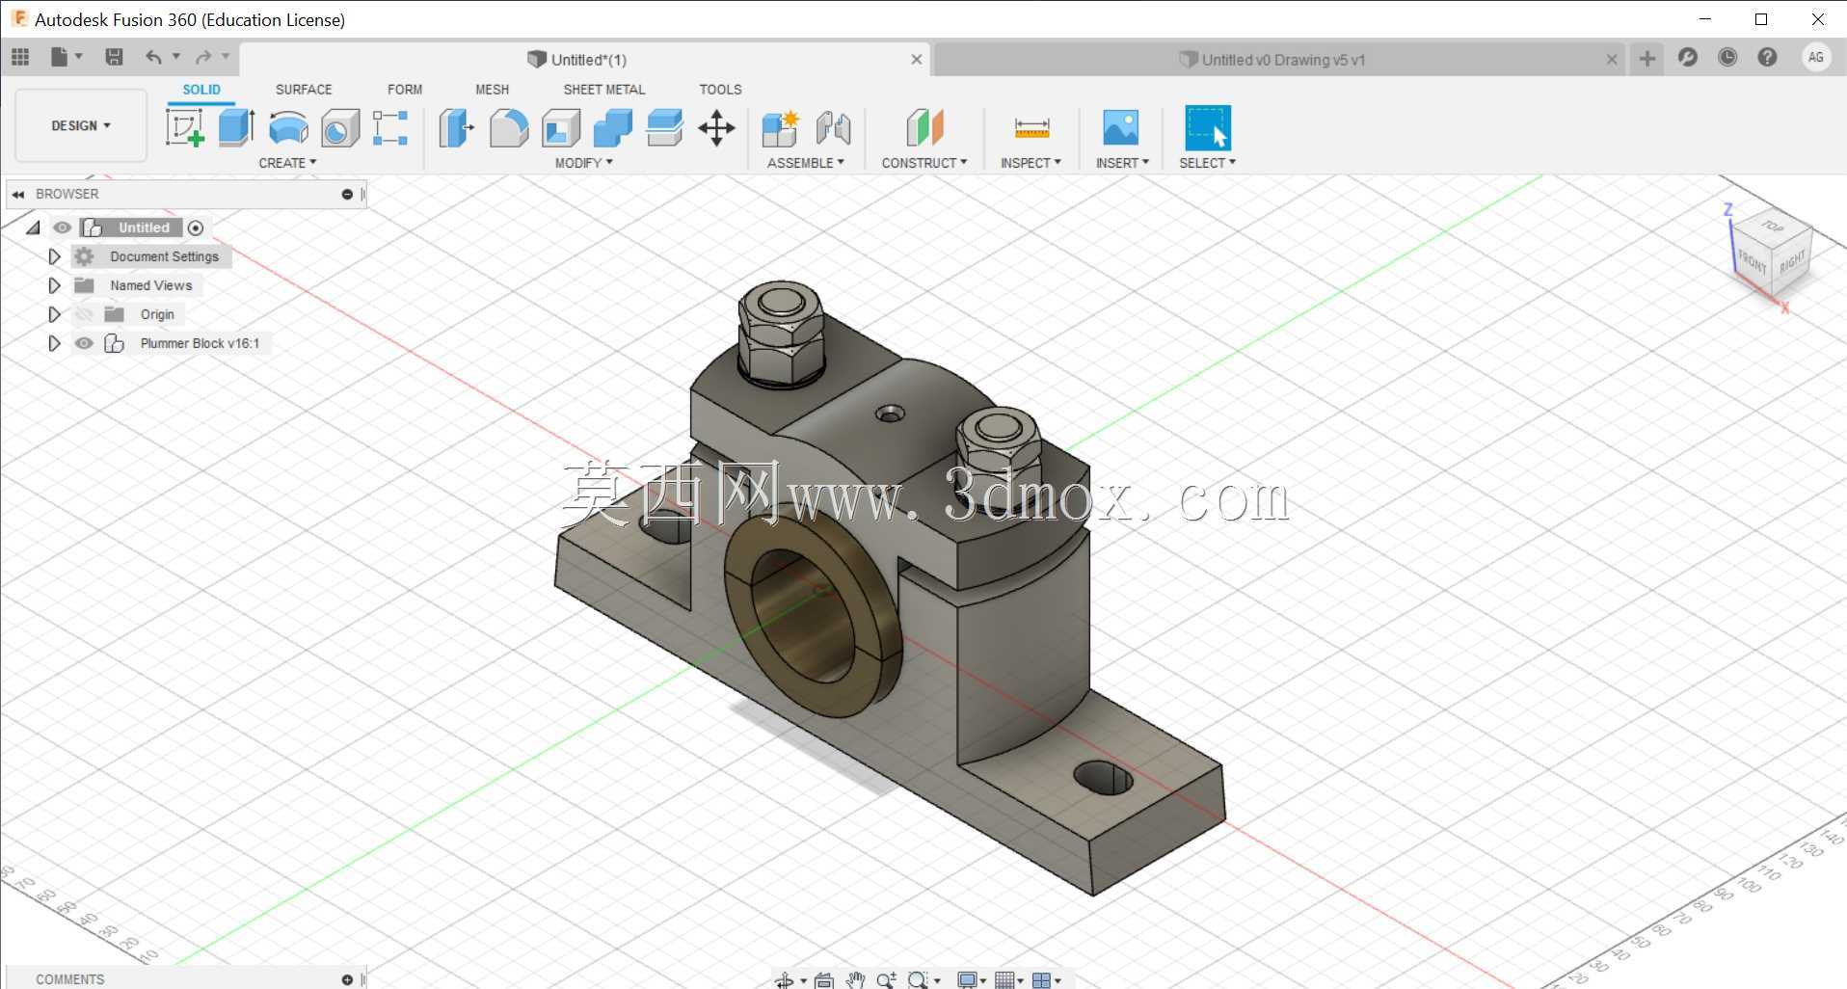The height and width of the screenshot is (989, 1847).
Task: Open the CONSTRUCT dropdown menu
Action: click(x=923, y=163)
